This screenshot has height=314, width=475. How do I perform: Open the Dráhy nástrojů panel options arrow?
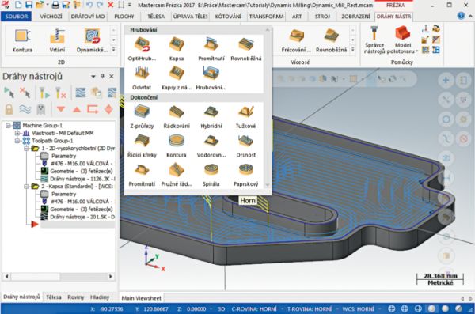93,76
